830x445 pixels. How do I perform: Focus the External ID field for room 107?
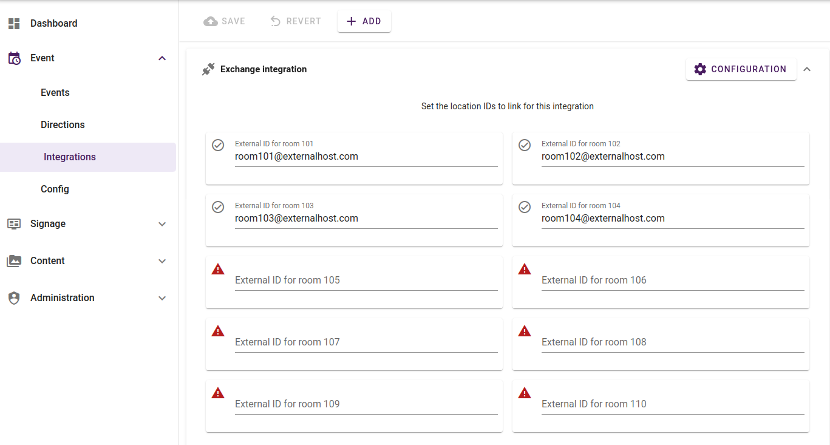pos(366,342)
